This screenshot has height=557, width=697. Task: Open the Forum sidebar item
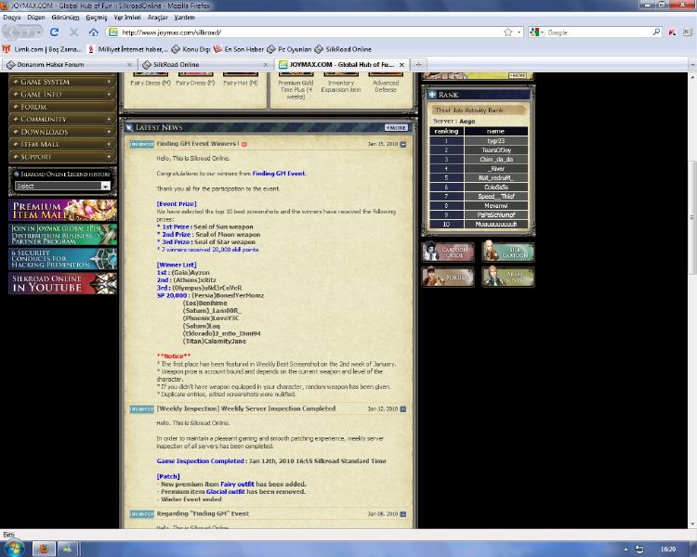click(x=62, y=107)
